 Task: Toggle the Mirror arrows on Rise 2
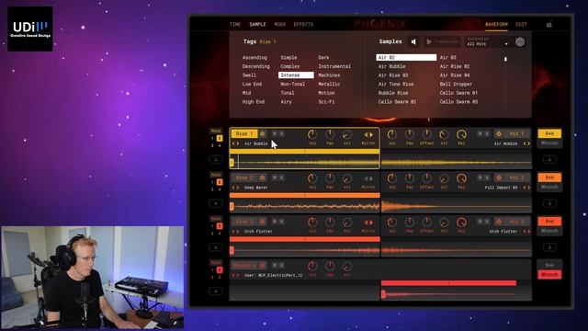pyautogui.click(x=368, y=178)
